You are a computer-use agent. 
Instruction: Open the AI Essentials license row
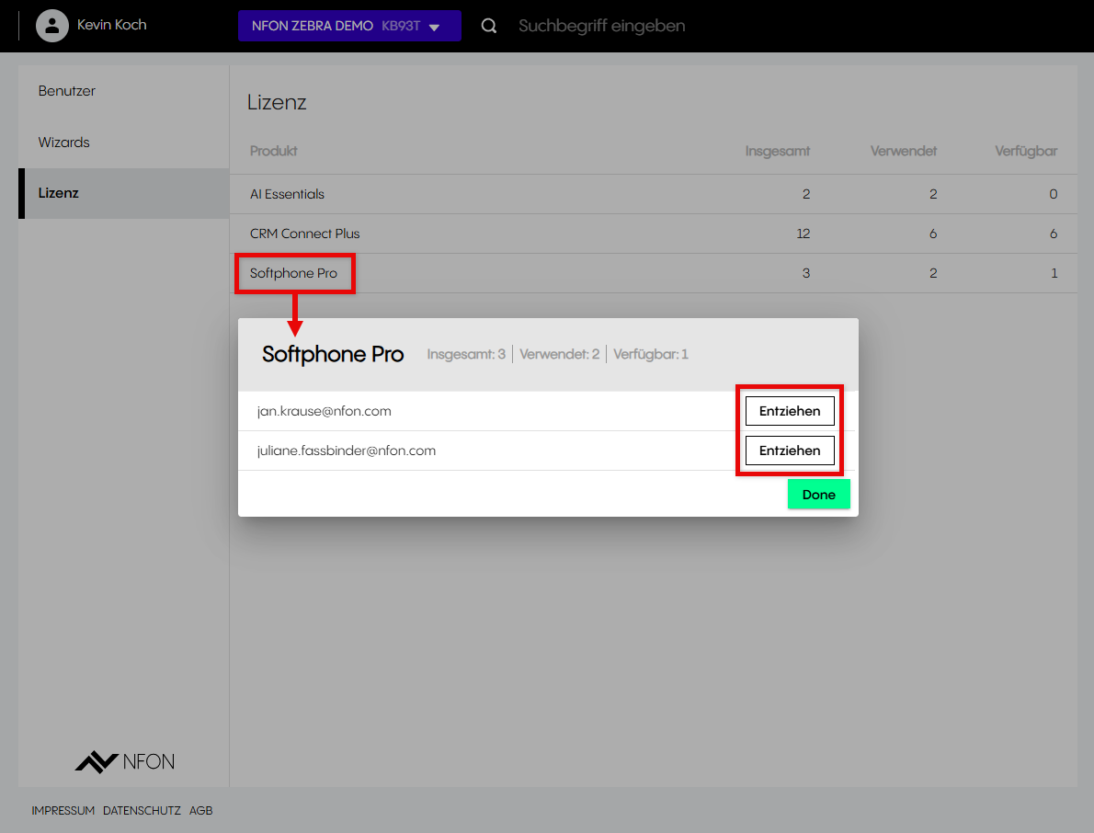(287, 194)
